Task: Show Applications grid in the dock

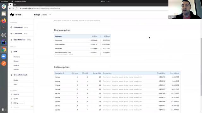Action: [x=4, y=110]
